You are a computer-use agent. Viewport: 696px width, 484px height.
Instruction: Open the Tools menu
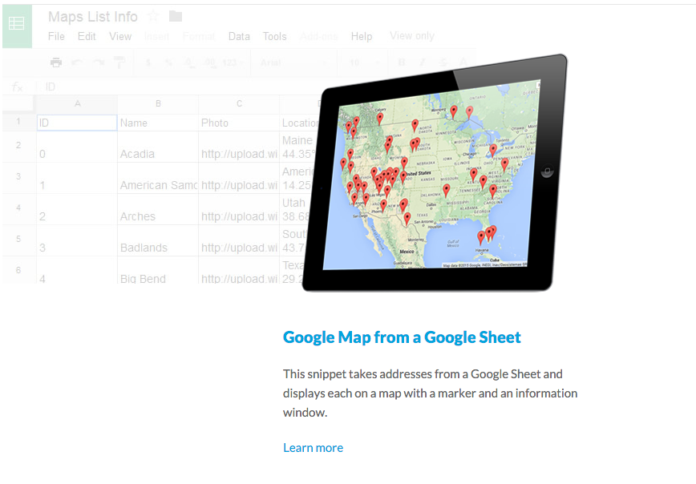[274, 36]
